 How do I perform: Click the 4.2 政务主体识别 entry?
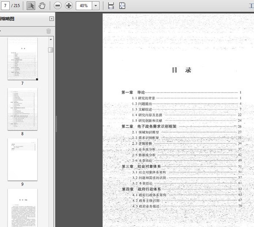click(187, 200)
